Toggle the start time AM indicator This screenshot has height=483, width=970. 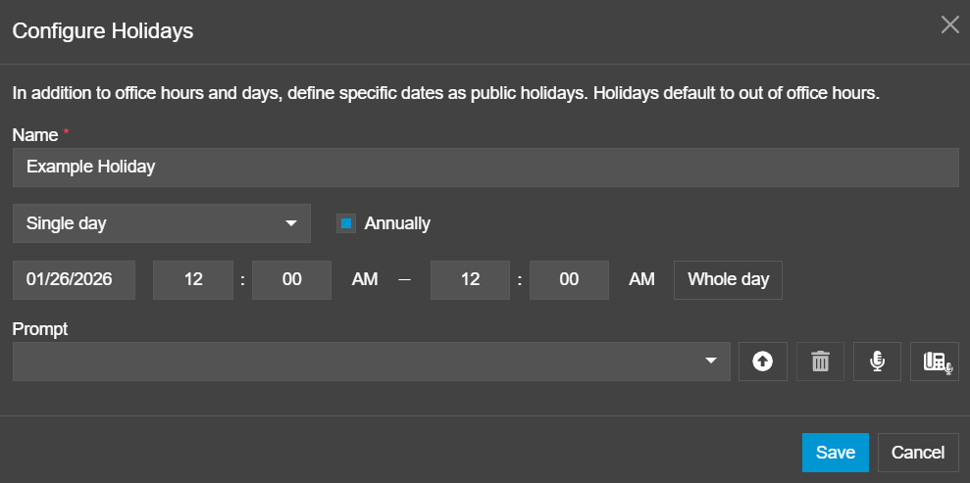pyautogui.click(x=365, y=280)
